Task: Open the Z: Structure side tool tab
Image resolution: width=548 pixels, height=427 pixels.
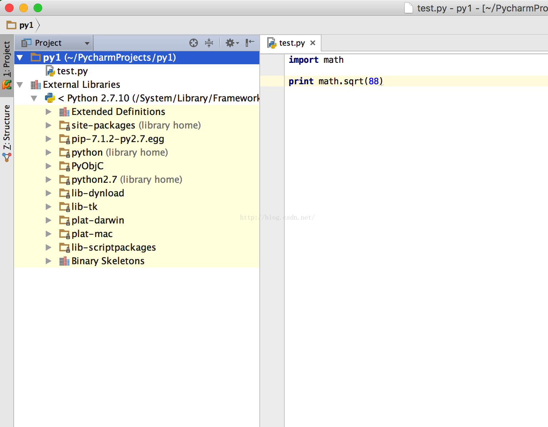Action: pos(7,132)
